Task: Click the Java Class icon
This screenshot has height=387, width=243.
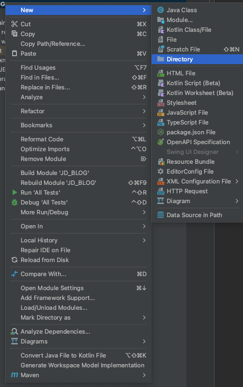Action: 161,10
